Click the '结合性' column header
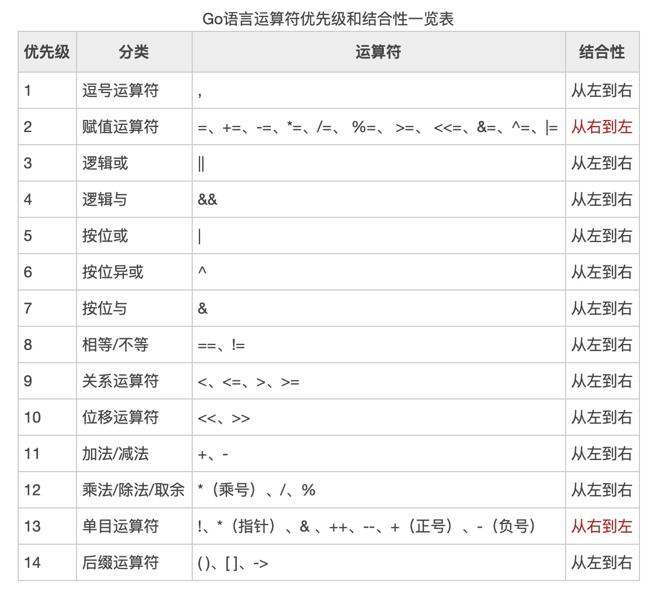 tap(602, 52)
